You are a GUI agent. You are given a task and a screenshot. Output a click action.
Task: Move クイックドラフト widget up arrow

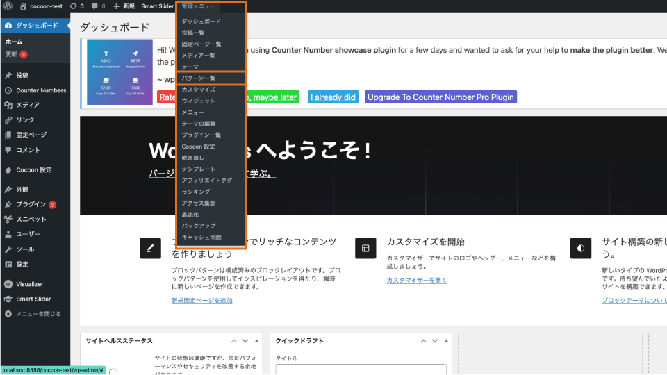coord(424,341)
